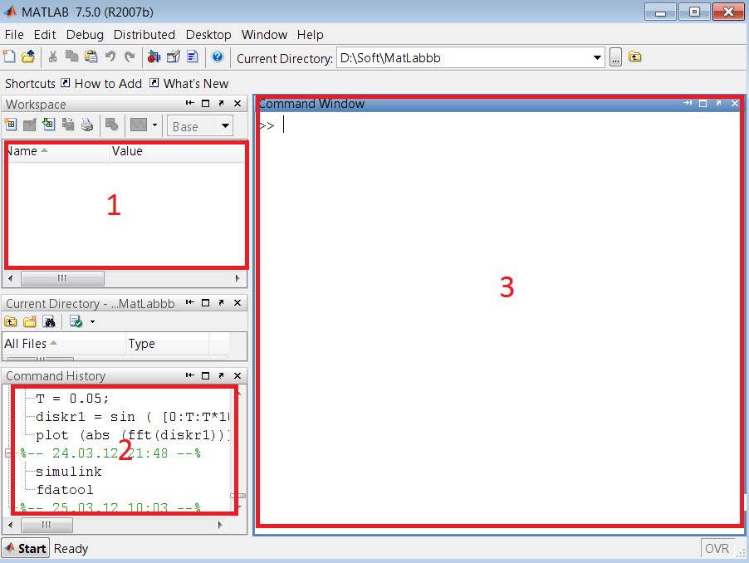Screen dimensions: 749x563
Task: Select 'T = 0.05;' history entry
Action: click(72, 399)
